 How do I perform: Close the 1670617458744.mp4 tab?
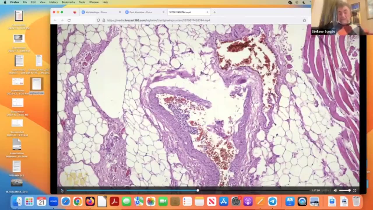coord(207,12)
